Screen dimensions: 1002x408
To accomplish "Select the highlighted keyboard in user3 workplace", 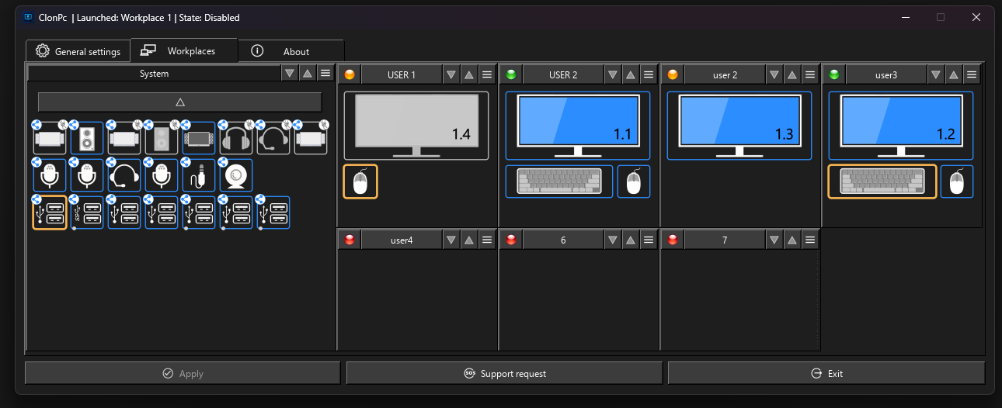I will coord(882,182).
